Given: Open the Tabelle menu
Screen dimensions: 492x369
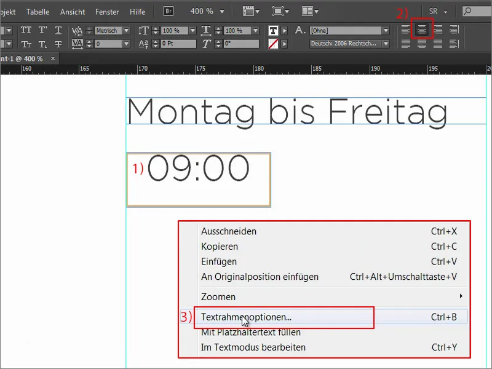Looking at the screenshot, I should (38, 12).
